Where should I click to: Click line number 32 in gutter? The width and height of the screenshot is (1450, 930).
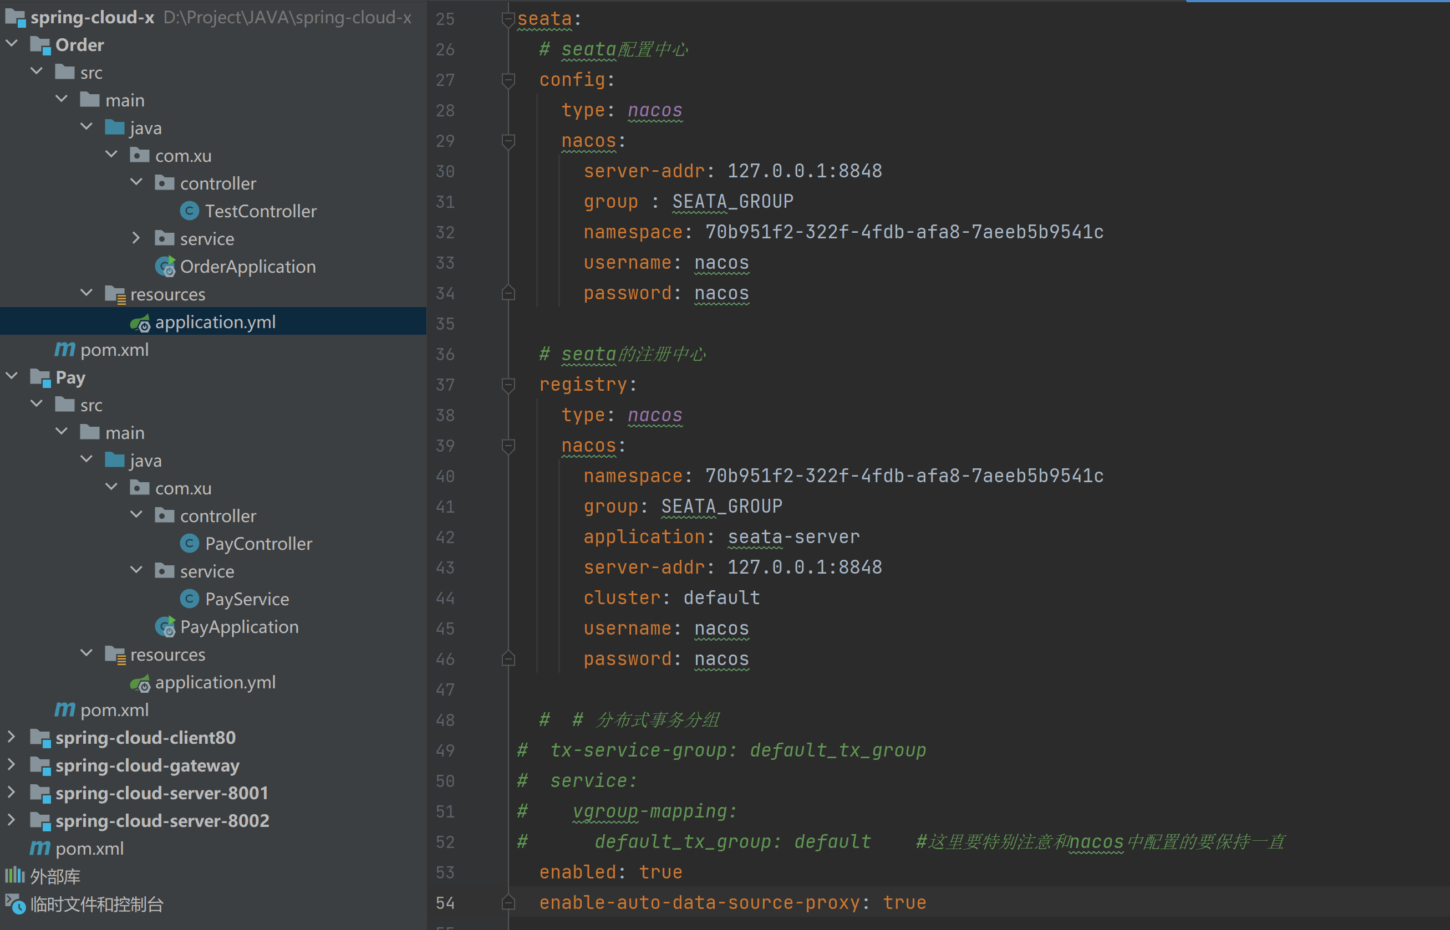445,233
